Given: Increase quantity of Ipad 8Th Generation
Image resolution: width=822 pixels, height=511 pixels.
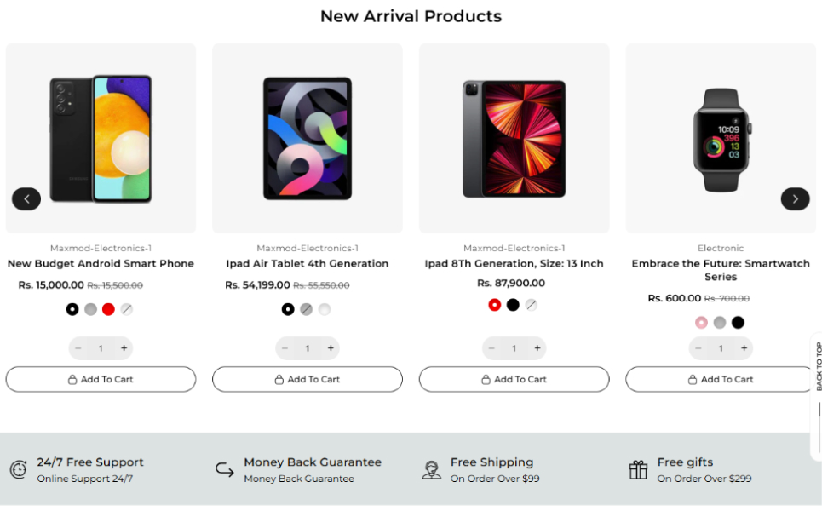Looking at the screenshot, I should click(x=537, y=348).
